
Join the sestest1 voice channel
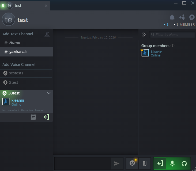click(26, 73)
